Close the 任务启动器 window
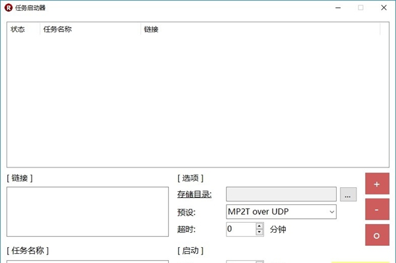Image resolution: width=396 pixels, height=263 pixels. [x=384, y=8]
